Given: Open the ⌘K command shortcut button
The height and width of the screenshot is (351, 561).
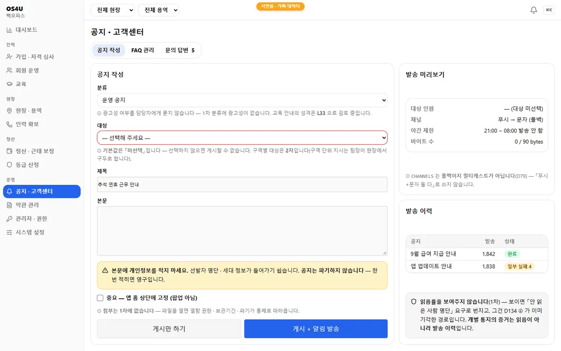Looking at the screenshot, I should [549, 10].
